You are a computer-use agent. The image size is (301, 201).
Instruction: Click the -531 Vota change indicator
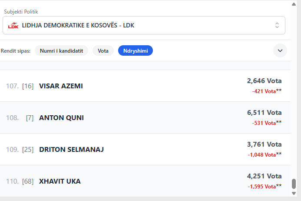(x=264, y=123)
